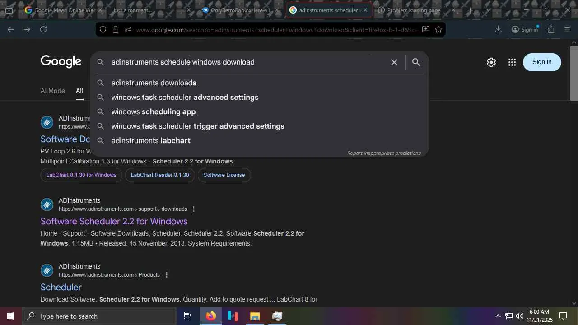
Task: Show hidden system tray icons
Action: coord(498,316)
